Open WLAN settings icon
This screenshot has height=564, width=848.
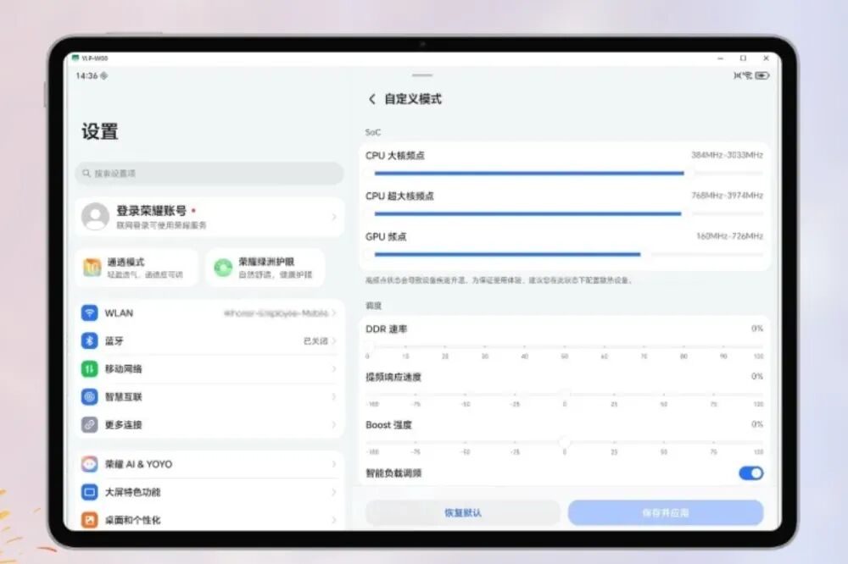[89, 312]
